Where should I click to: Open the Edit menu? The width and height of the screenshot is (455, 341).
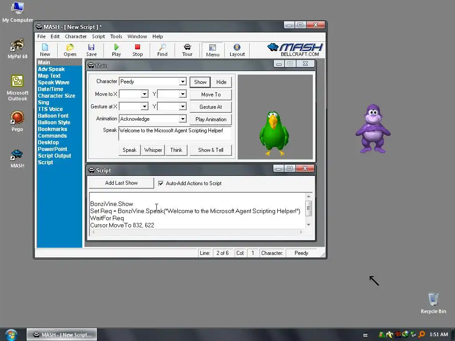tap(55, 36)
